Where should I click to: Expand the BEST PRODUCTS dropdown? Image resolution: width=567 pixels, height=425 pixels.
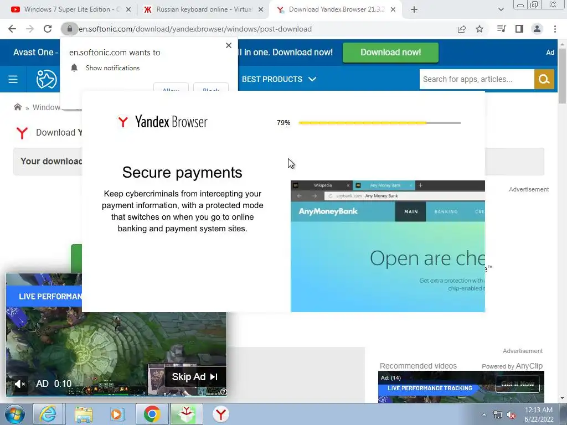tap(279, 79)
